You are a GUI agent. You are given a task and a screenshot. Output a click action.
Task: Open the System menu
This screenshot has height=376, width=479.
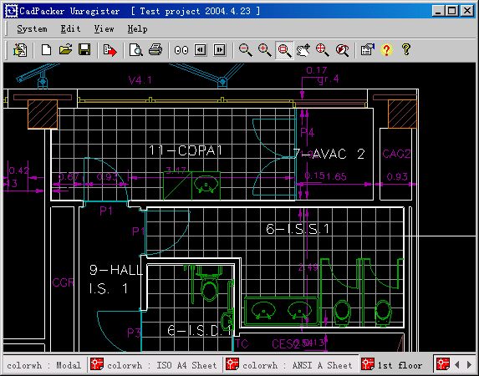[x=32, y=29]
